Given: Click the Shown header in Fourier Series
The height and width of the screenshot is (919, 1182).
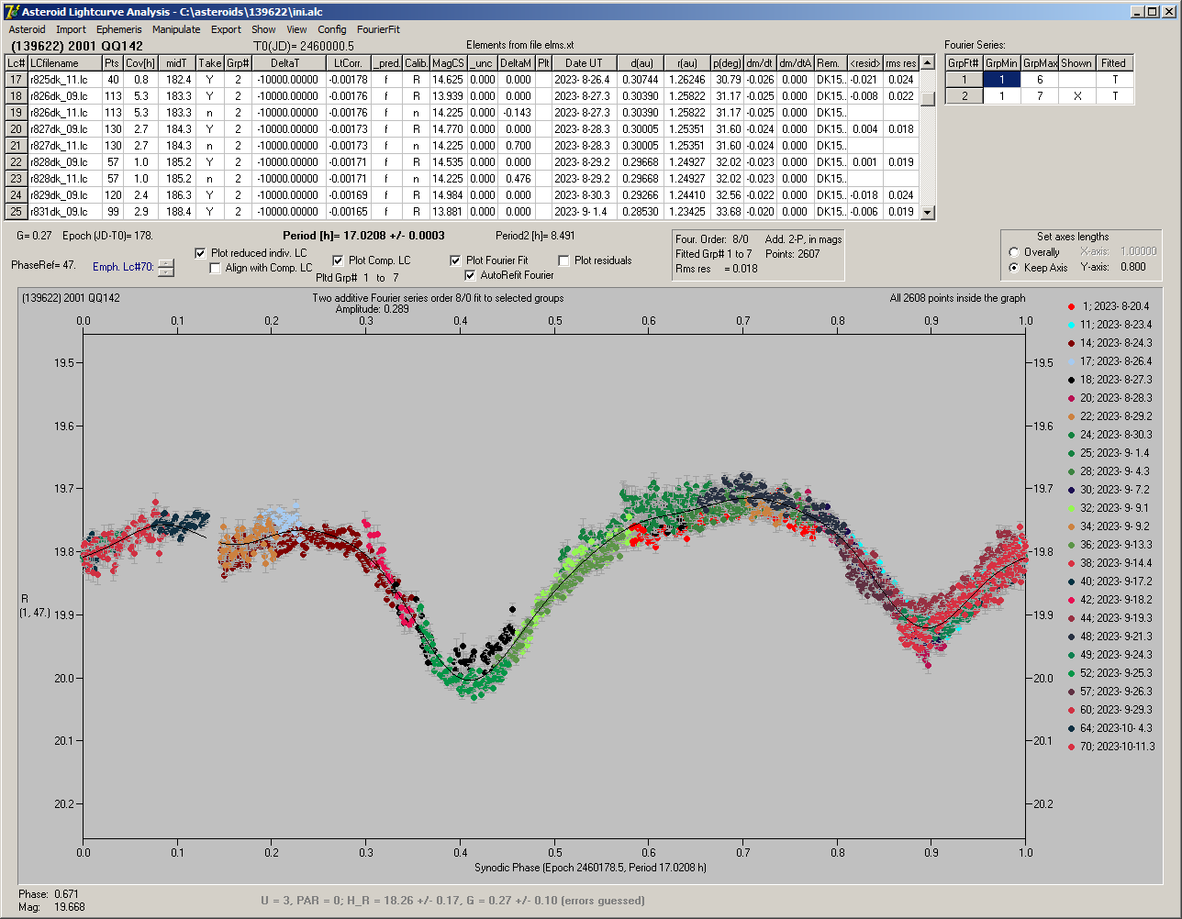Looking at the screenshot, I should click(1076, 63).
